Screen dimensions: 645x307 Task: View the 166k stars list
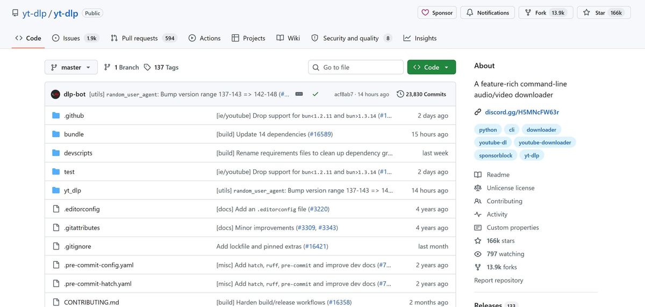494,241
